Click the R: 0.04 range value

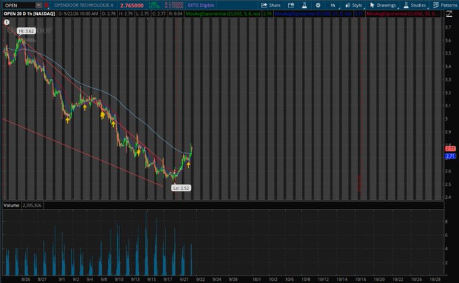pyautogui.click(x=175, y=13)
